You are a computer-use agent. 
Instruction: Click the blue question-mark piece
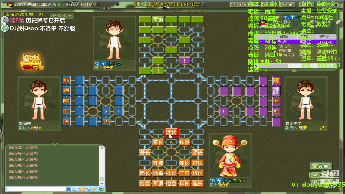[x=106, y=112]
